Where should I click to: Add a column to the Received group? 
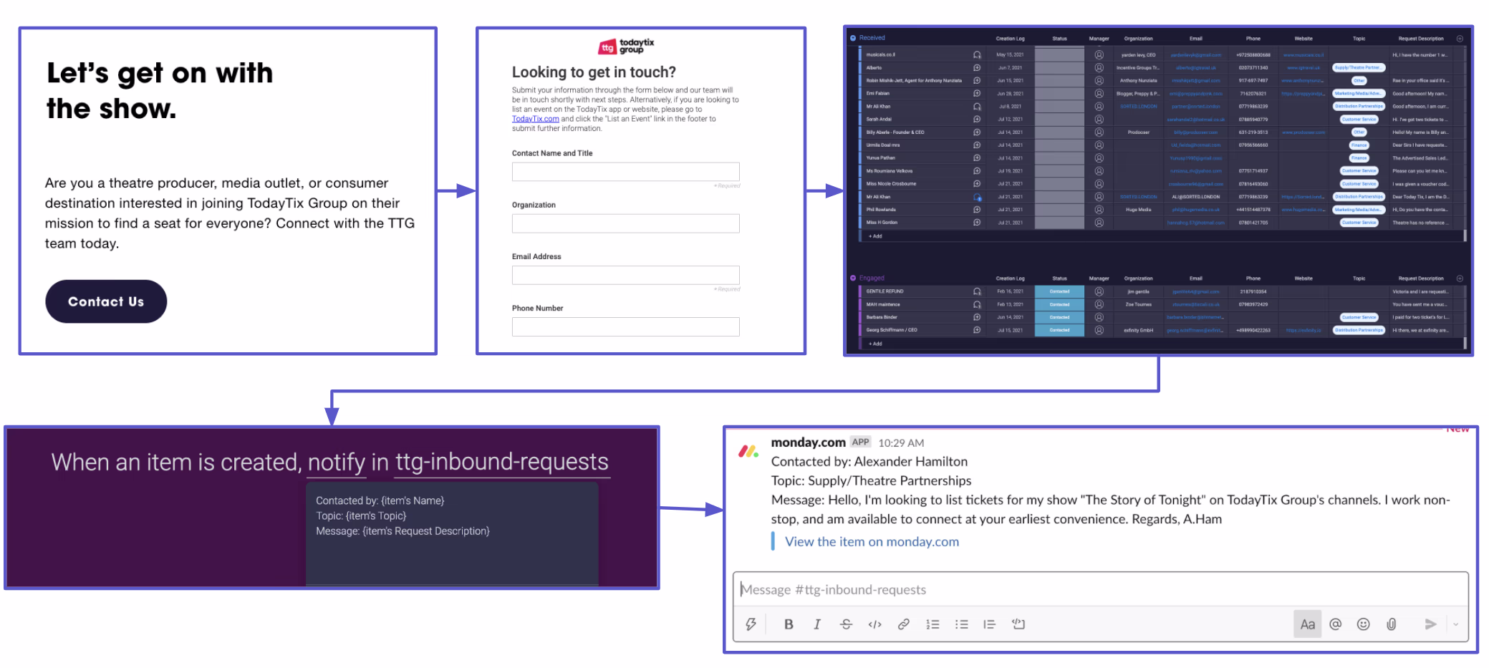point(1460,39)
